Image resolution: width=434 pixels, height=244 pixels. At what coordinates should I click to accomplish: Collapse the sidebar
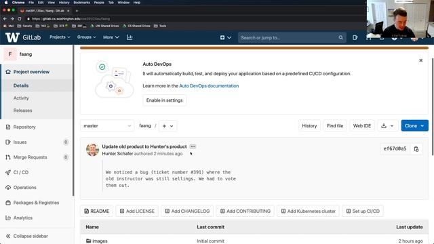[x=27, y=236]
